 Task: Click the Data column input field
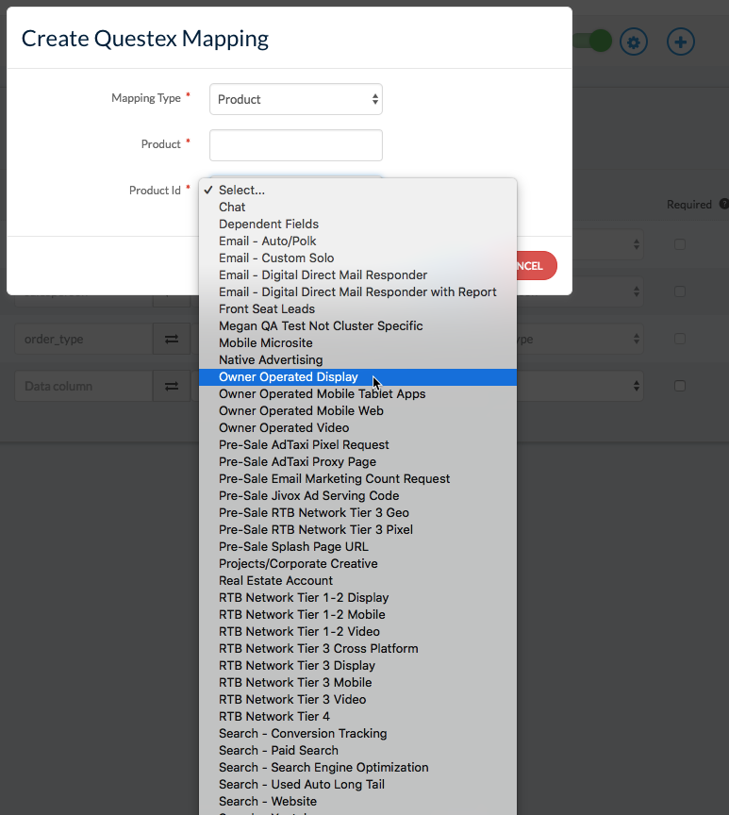84,386
